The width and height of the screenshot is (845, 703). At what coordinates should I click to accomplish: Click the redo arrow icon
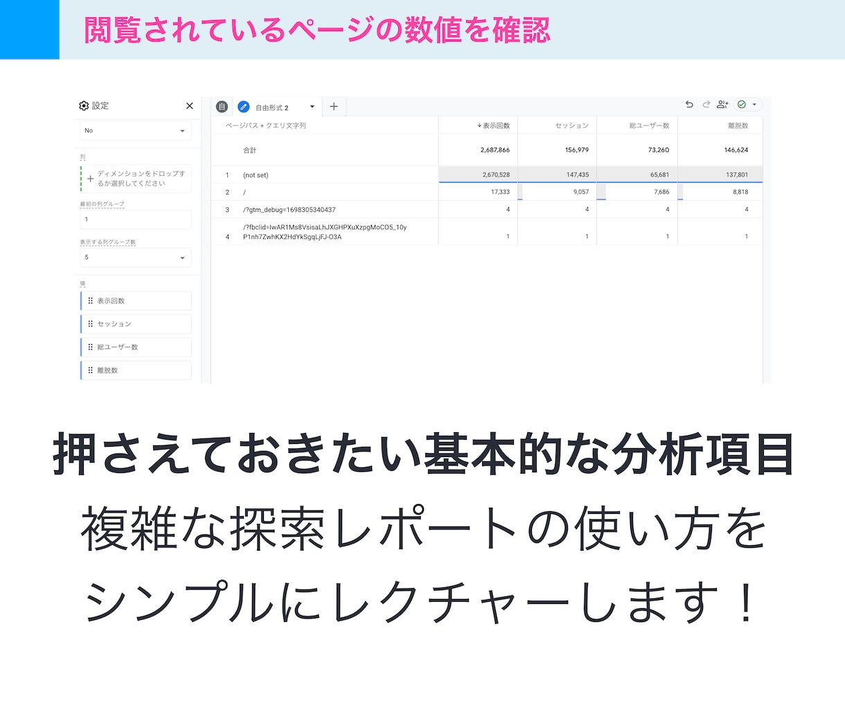pyautogui.click(x=706, y=105)
